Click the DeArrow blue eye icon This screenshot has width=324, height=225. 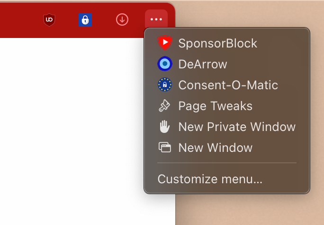click(164, 64)
